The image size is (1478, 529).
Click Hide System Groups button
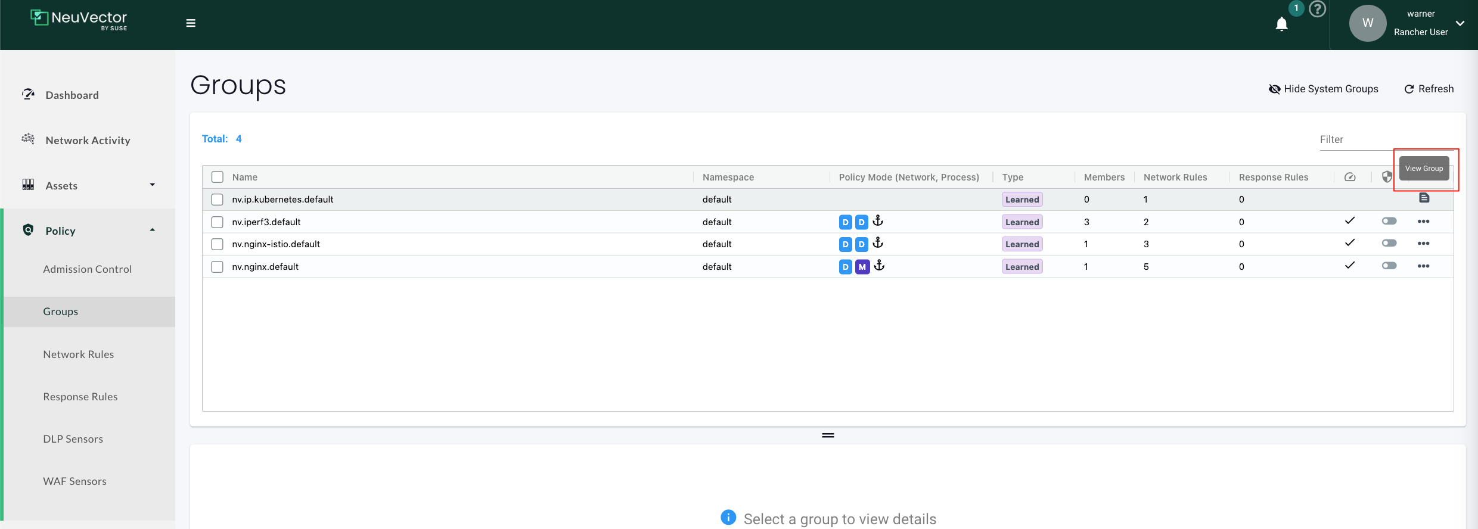point(1323,89)
